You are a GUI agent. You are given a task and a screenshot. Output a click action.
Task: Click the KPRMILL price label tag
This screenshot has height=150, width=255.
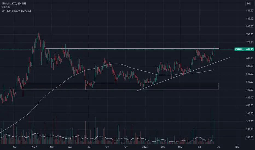[239, 49]
